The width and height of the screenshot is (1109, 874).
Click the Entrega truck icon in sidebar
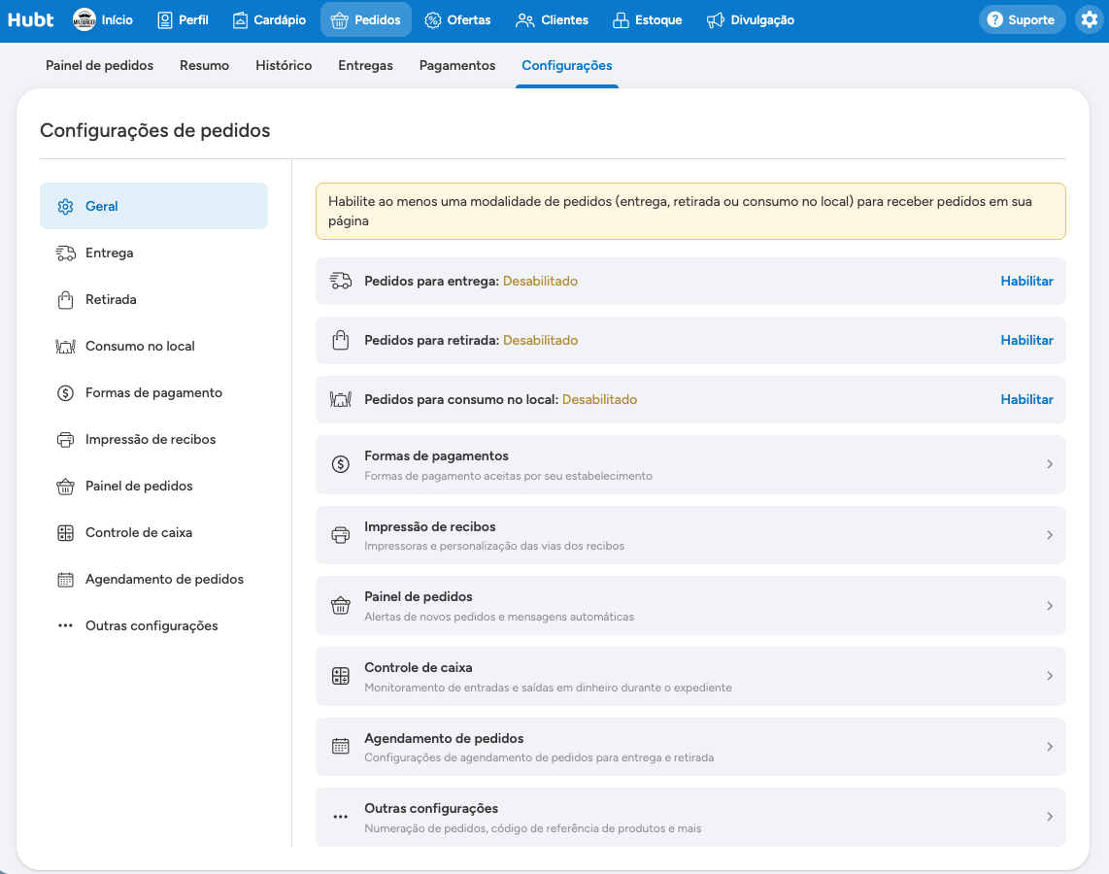point(66,253)
